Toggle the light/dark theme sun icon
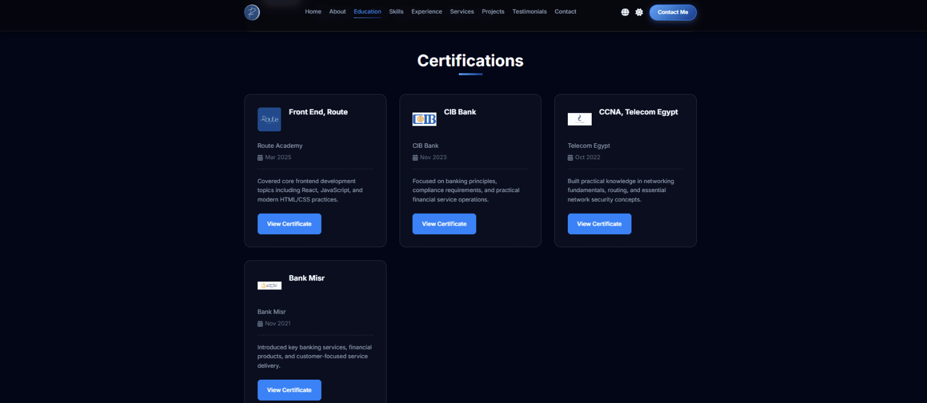Screen dimensions: 927x403 coord(639,12)
